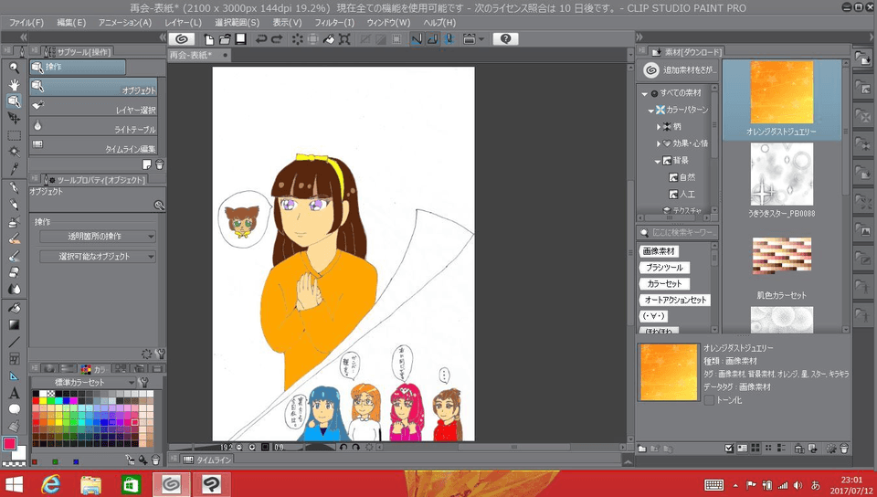877x497 pixels.
Task: Select the Hand move tool
Action: 14,84
